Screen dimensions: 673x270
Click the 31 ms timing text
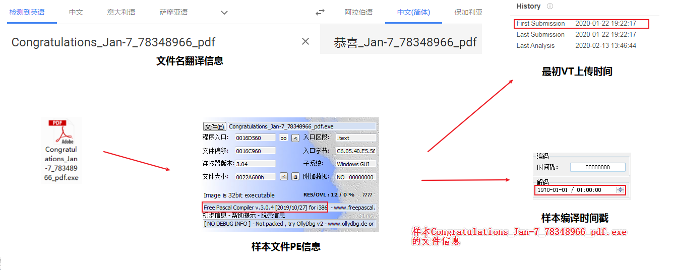tap(366, 216)
